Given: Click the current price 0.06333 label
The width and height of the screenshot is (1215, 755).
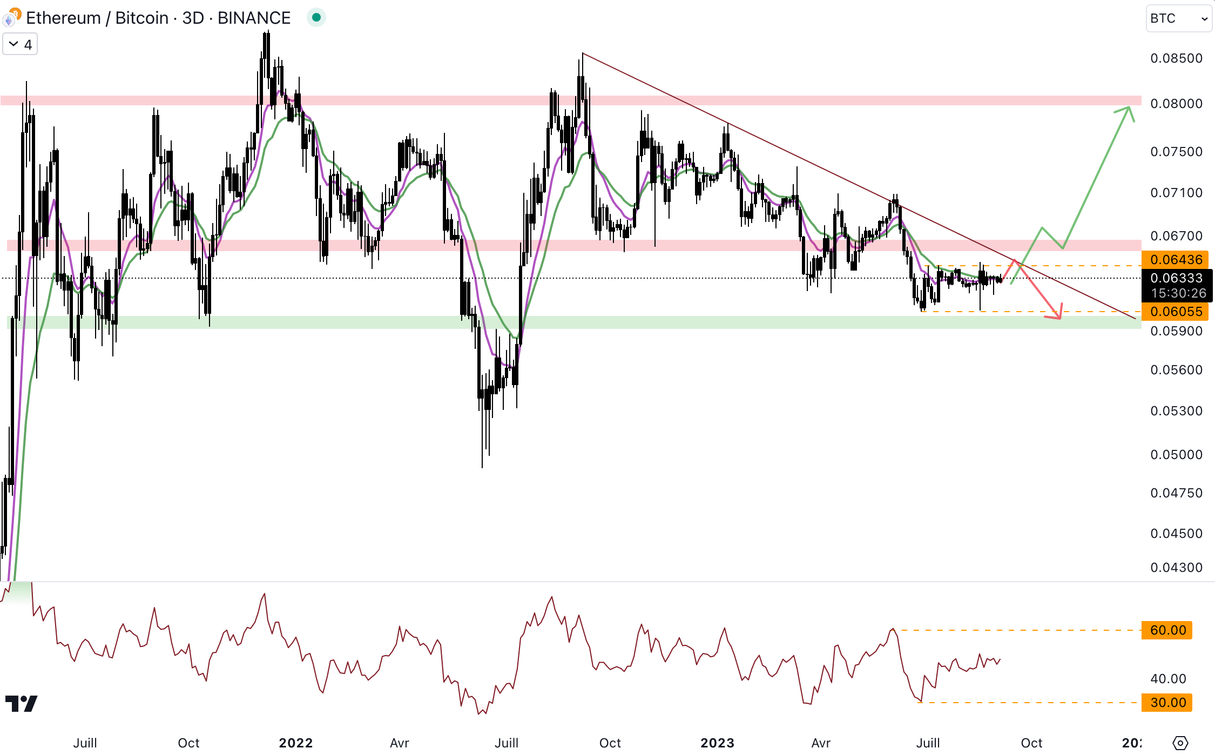Looking at the screenshot, I should 1176,278.
